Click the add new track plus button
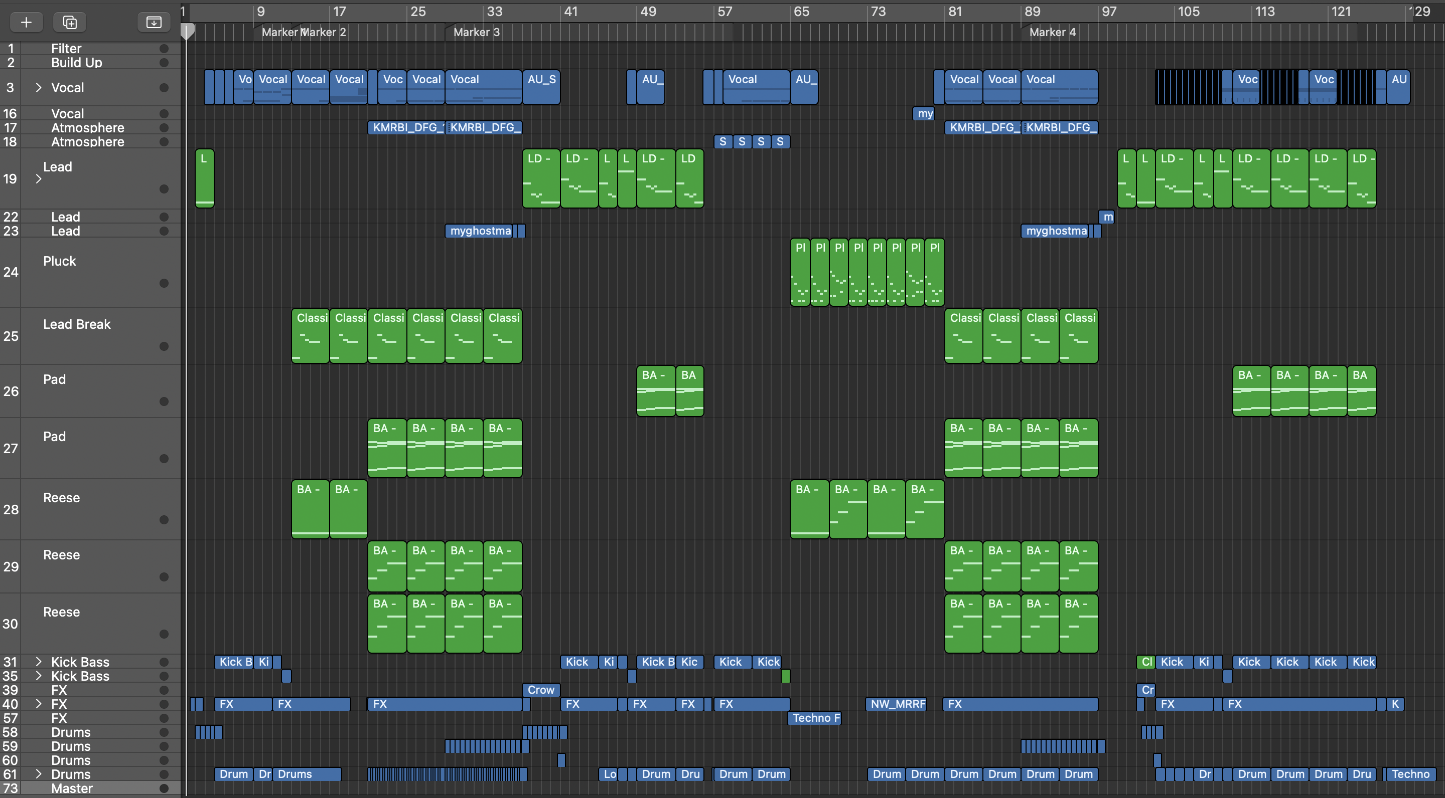Image resolution: width=1445 pixels, height=798 pixels. pos(26,22)
